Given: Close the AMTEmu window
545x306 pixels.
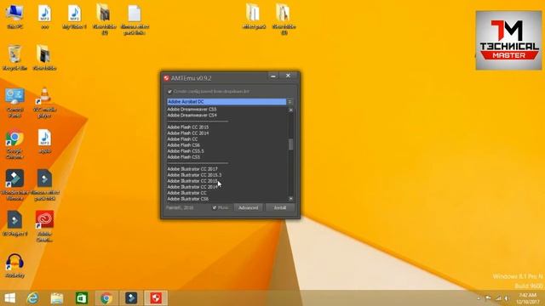Looking at the screenshot, I should pos(288,76).
